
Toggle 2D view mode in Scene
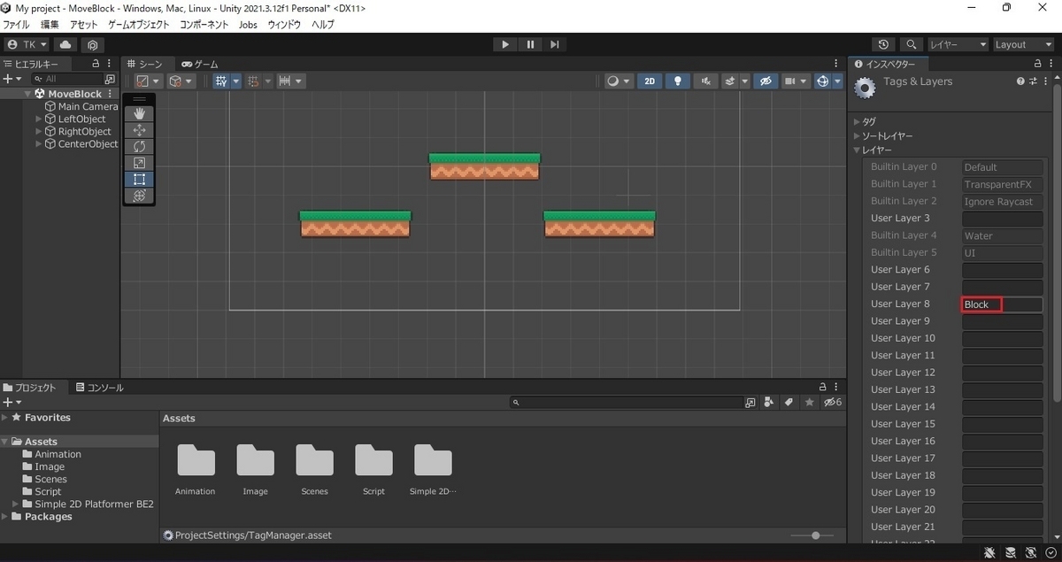650,81
